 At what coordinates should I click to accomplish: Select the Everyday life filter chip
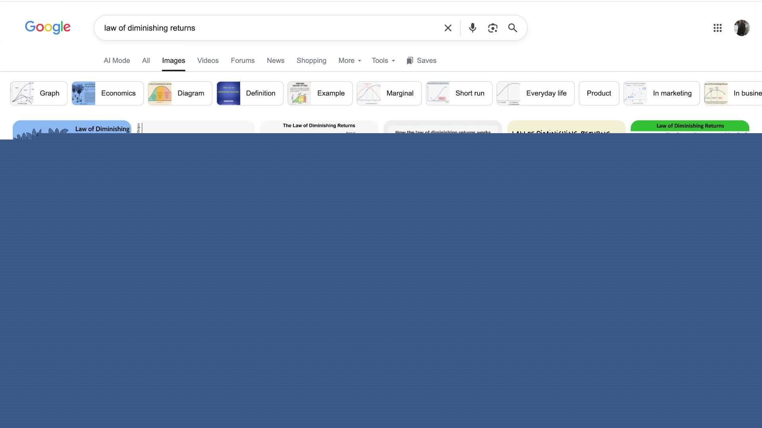(535, 94)
